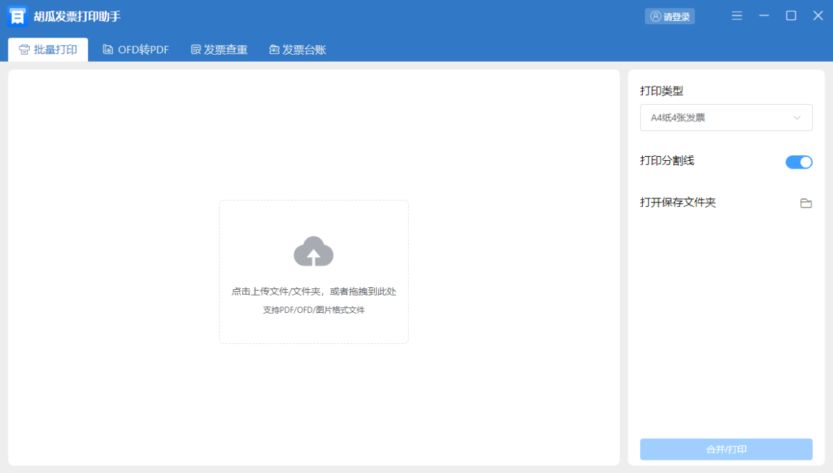Viewport: 833px width, 473px height.
Task: Switch to the 批量打印 tab
Action: pos(48,50)
